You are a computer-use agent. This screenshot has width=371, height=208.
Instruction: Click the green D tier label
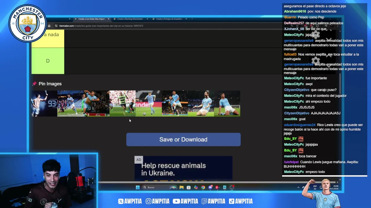pyautogui.click(x=48, y=61)
